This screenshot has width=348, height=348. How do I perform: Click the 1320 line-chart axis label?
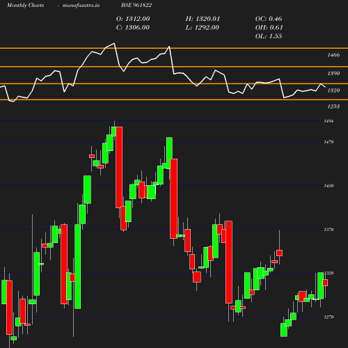[x=333, y=90]
